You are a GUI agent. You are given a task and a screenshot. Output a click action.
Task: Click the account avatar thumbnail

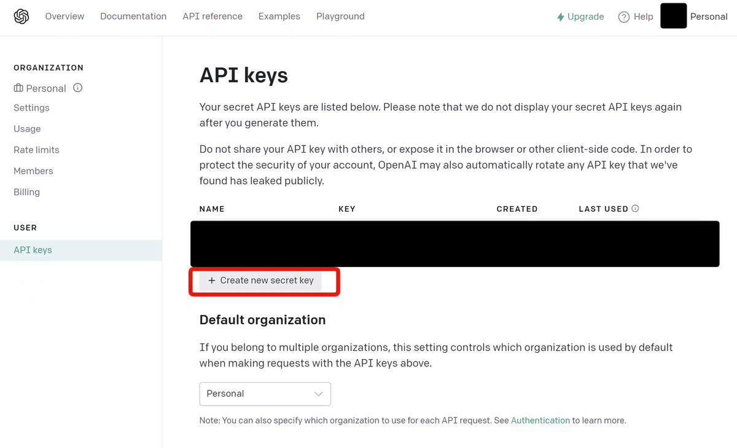point(673,16)
